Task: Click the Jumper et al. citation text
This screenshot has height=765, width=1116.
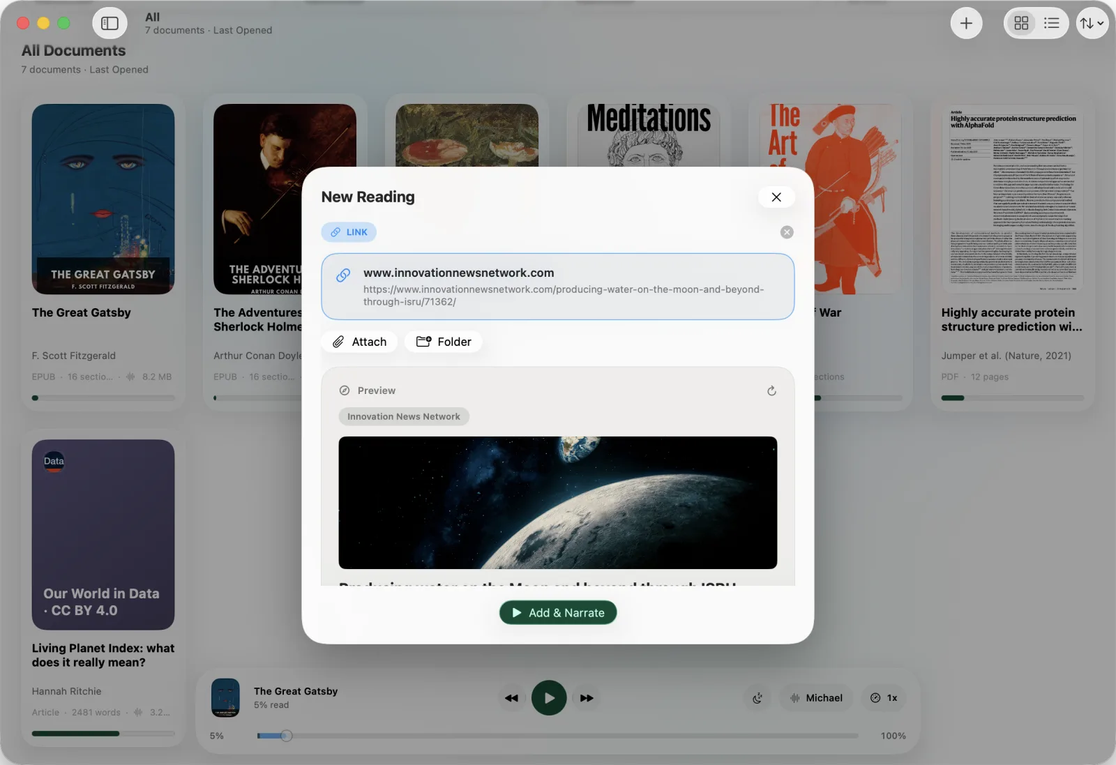Action: 1006,356
